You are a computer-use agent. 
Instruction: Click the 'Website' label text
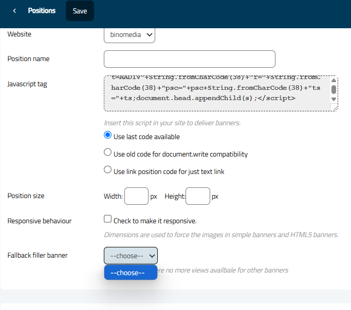click(19, 34)
